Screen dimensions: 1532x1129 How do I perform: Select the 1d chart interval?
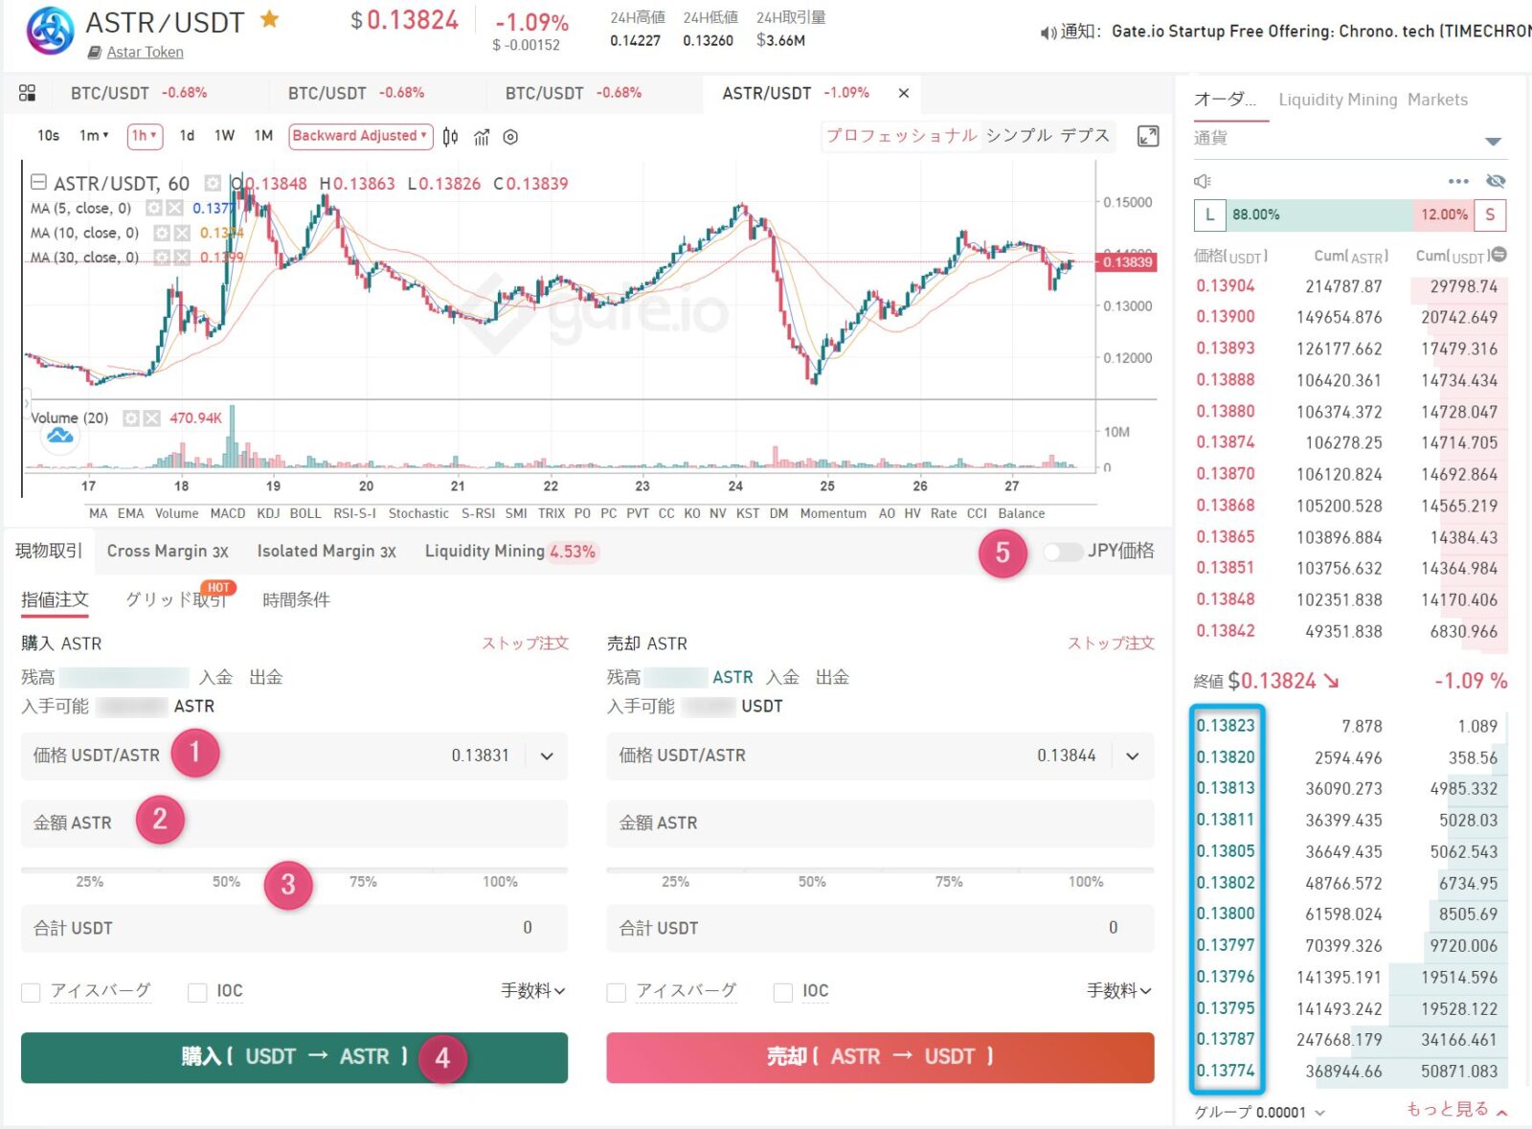(x=187, y=136)
